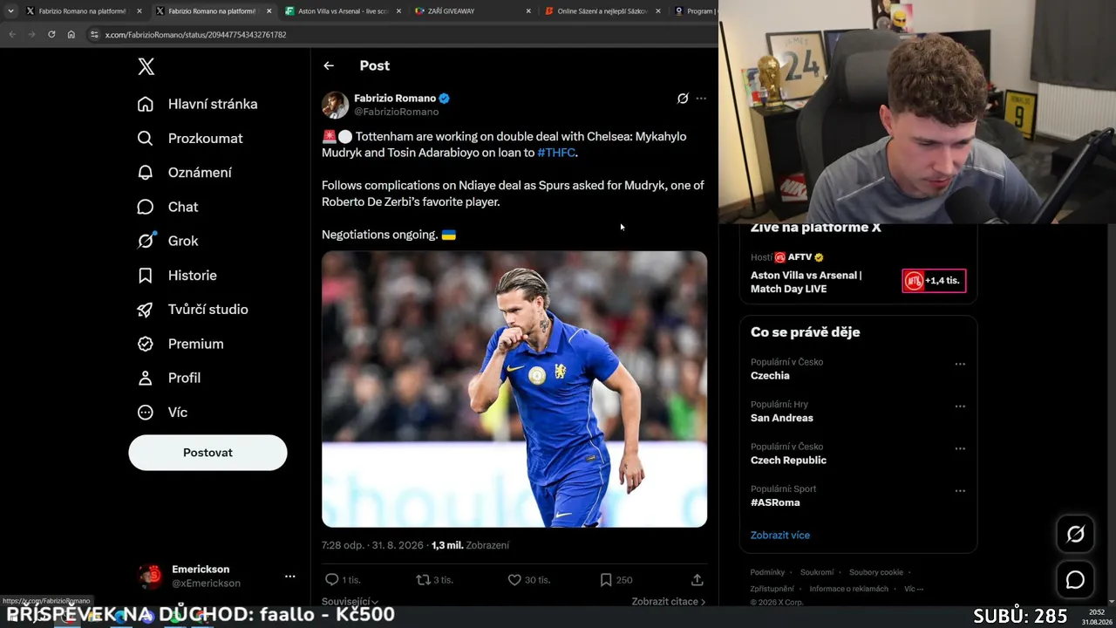Click the share icon under the post
The height and width of the screenshot is (628, 1116).
click(x=697, y=580)
